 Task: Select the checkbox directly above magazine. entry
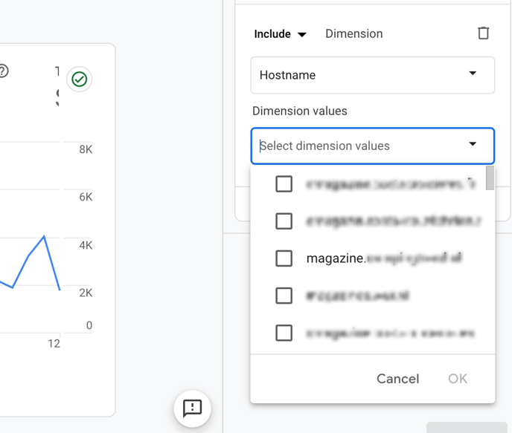tap(284, 221)
